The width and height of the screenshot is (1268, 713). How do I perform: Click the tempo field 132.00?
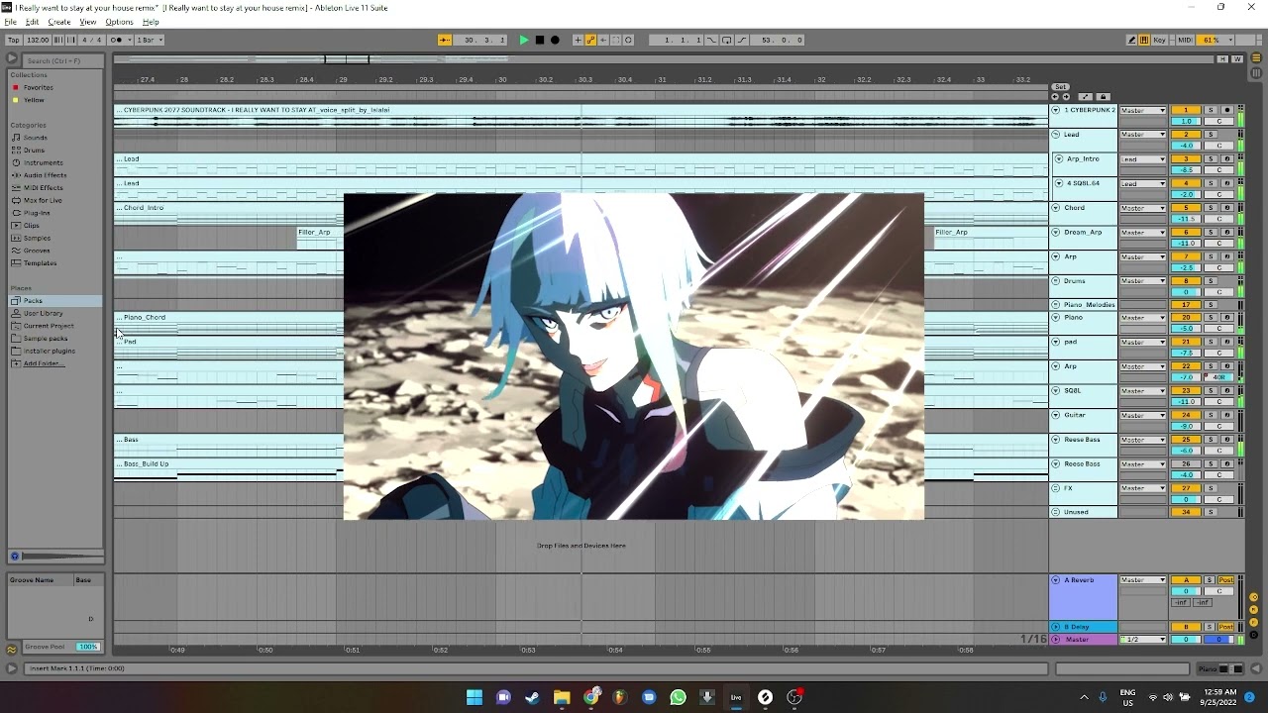[38, 40]
